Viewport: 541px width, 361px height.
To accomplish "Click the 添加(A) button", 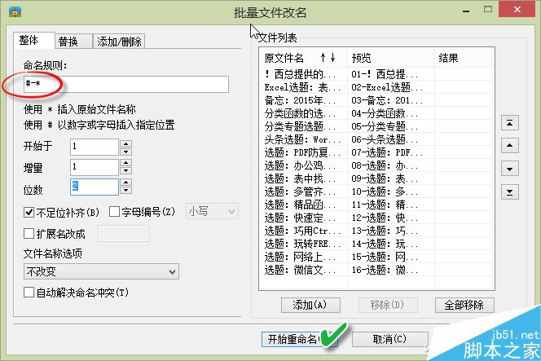I will tap(310, 305).
